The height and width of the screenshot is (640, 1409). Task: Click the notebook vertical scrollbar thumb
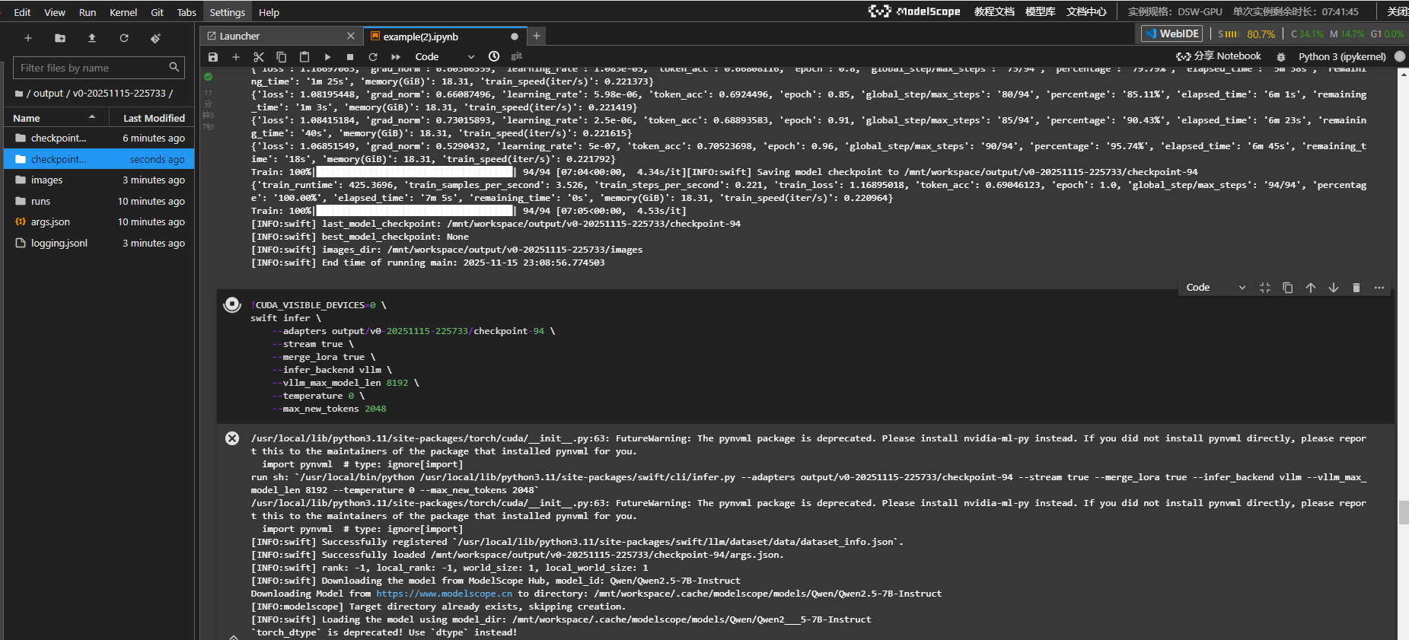(1403, 513)
